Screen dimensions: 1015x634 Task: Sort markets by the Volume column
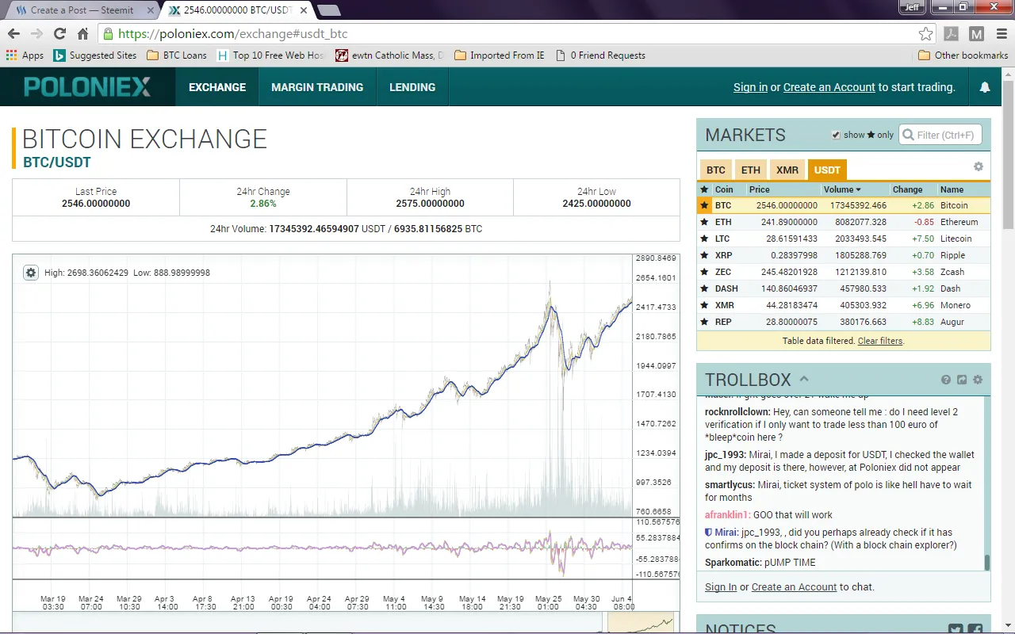[x=842, y=189]
